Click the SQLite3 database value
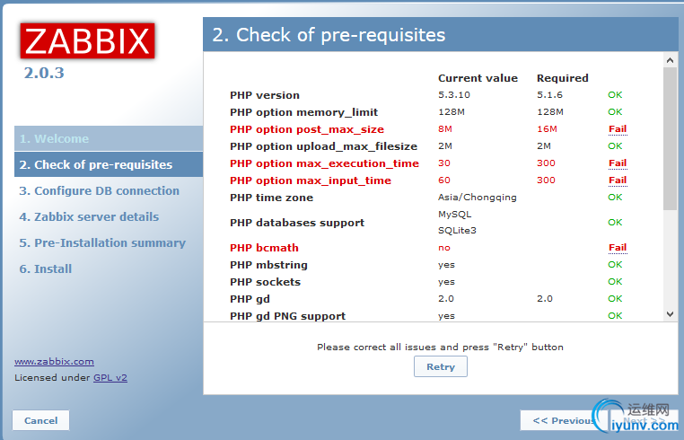This screenshot has height=440, width=684. pyautogui.click(x=457, y=231)
